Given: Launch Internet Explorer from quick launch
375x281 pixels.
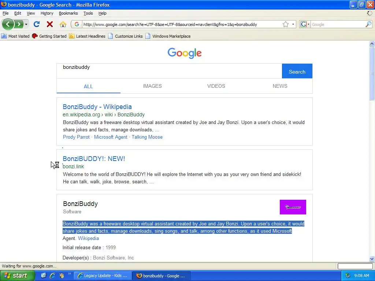Looking at the screenshot, I should tap(53, 276).
